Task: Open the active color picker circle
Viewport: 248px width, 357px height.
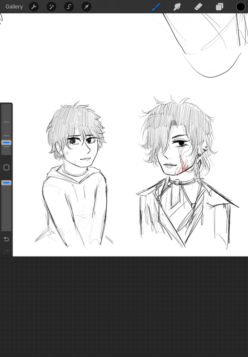Action: tap(240, 7)
